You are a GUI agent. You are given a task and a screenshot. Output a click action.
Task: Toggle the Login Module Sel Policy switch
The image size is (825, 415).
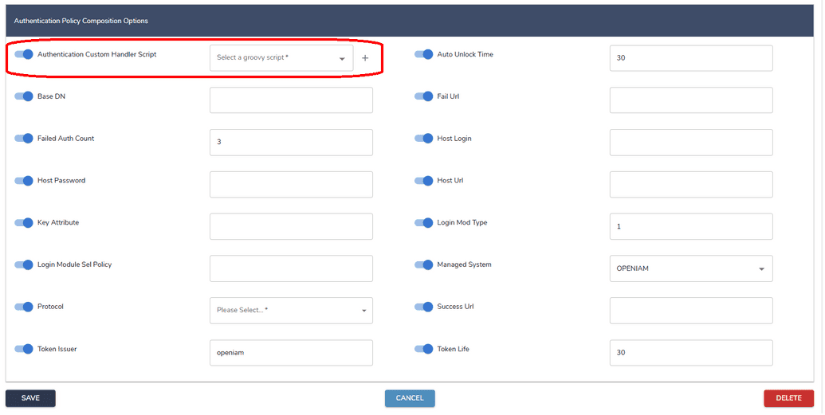[25, 264]
